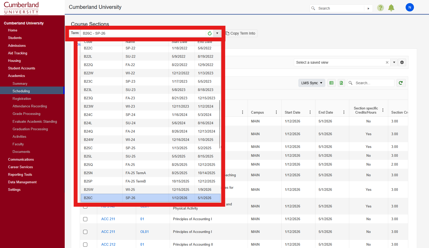Open Reporting Tools in the sidebar

tap(20, 174)
